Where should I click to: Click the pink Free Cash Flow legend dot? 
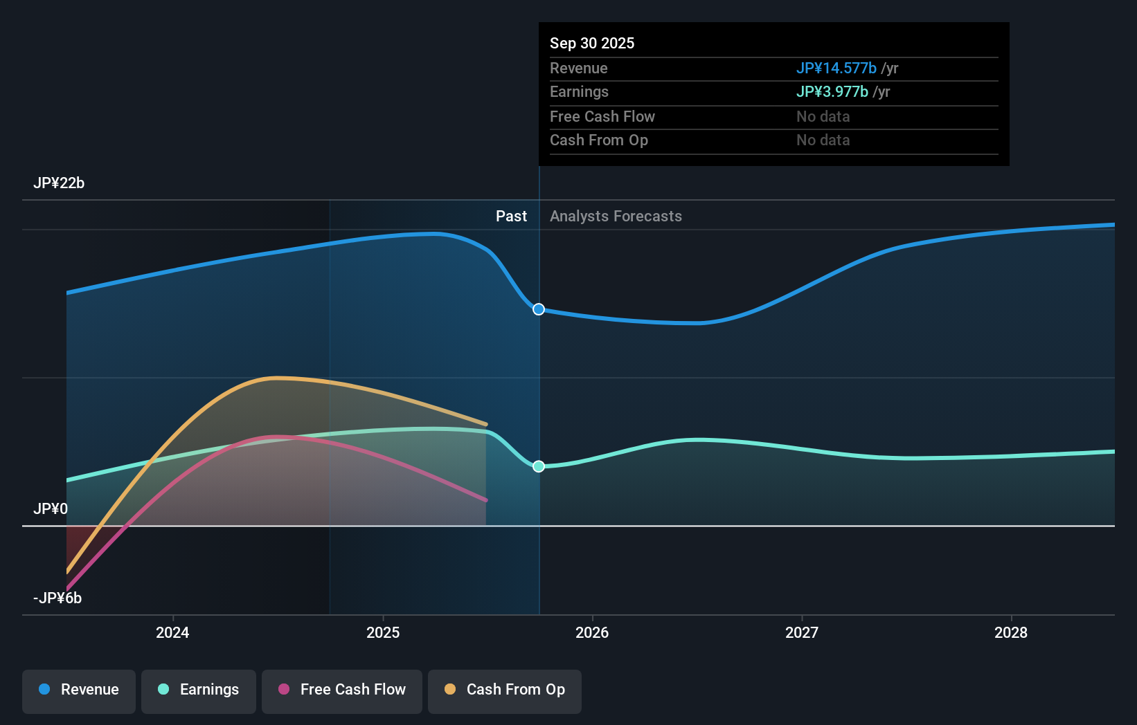[x=283, y=690]
